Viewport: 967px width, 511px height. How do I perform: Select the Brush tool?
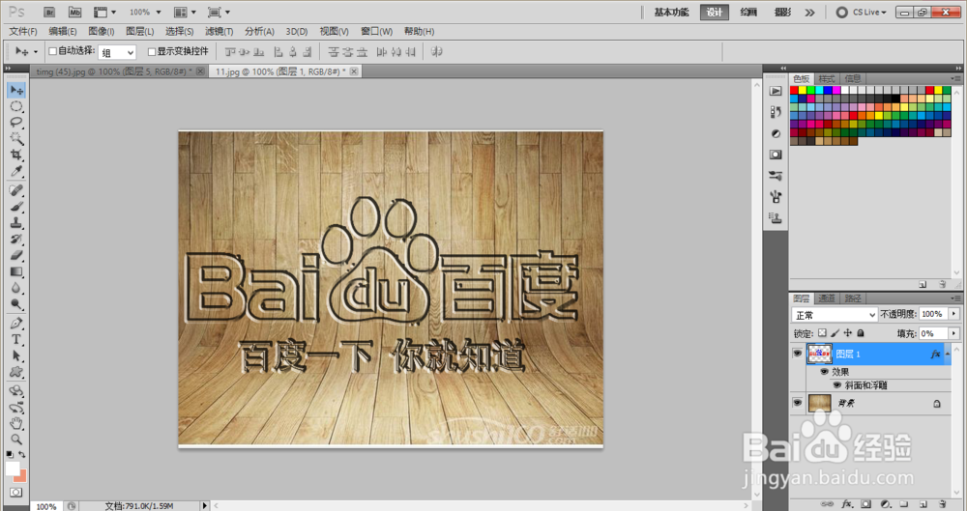pos(16,207)
